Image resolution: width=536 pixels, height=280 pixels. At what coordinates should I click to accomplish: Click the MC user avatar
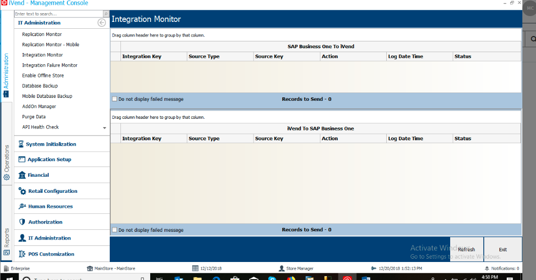coord(530,8)
